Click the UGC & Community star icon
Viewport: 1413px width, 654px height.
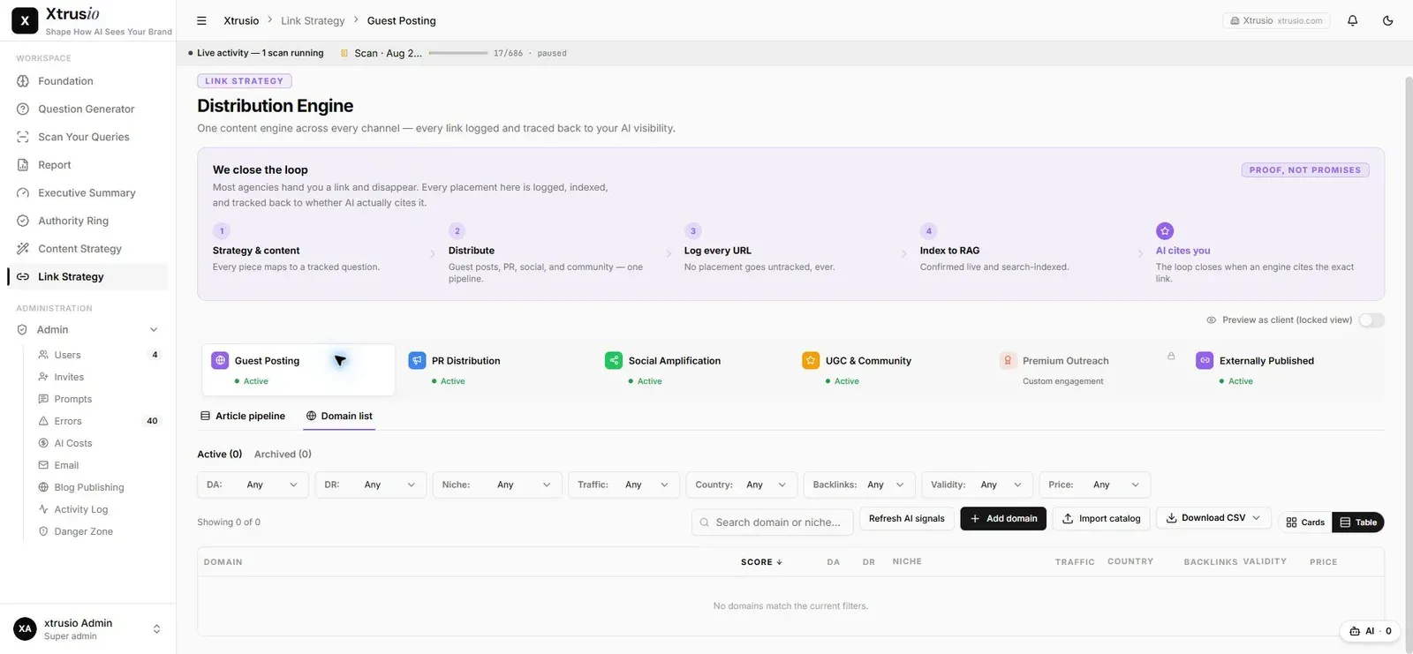[811, 360]
